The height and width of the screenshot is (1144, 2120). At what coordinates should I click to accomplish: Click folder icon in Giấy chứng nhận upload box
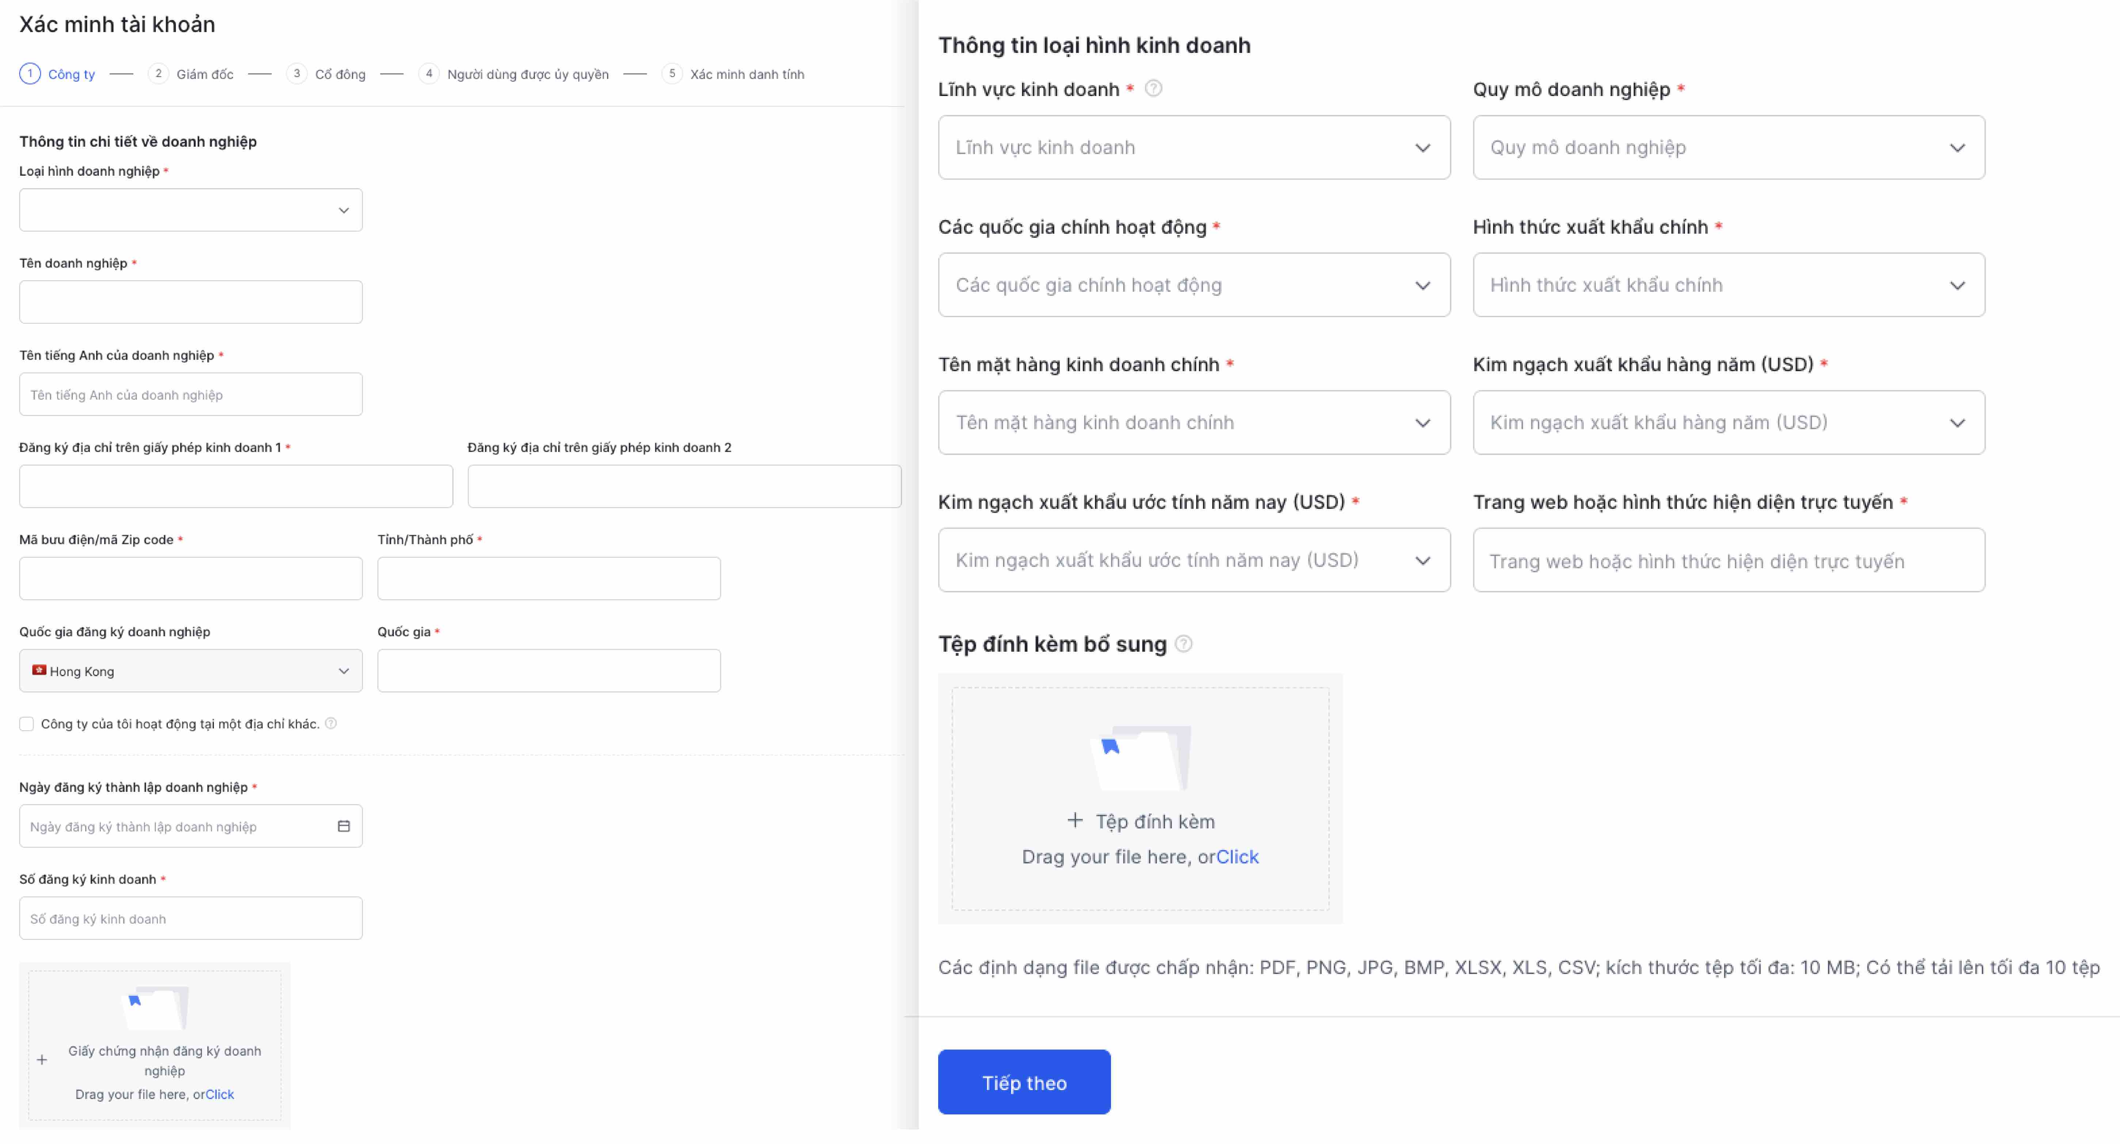156,1007
